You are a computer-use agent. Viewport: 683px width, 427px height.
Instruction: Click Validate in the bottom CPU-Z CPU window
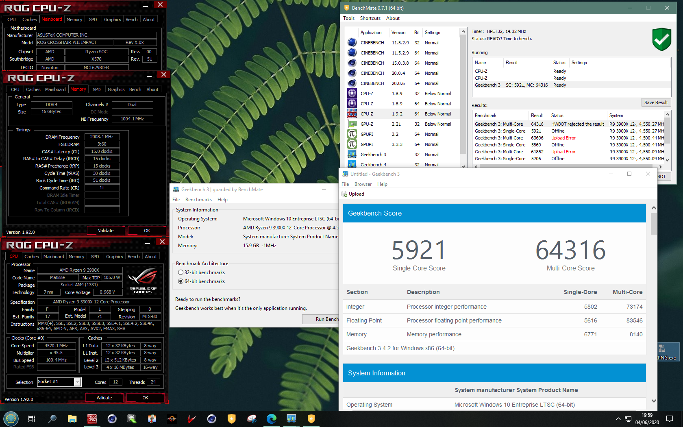[x=104, y=398]
